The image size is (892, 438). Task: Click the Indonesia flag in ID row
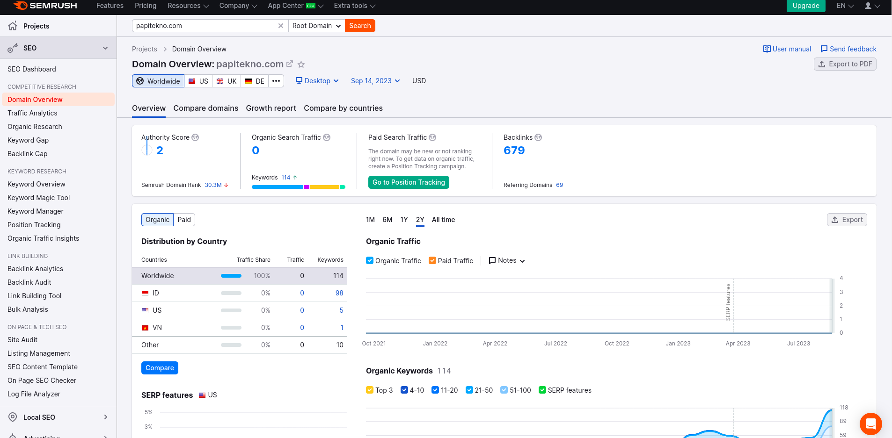145,293
